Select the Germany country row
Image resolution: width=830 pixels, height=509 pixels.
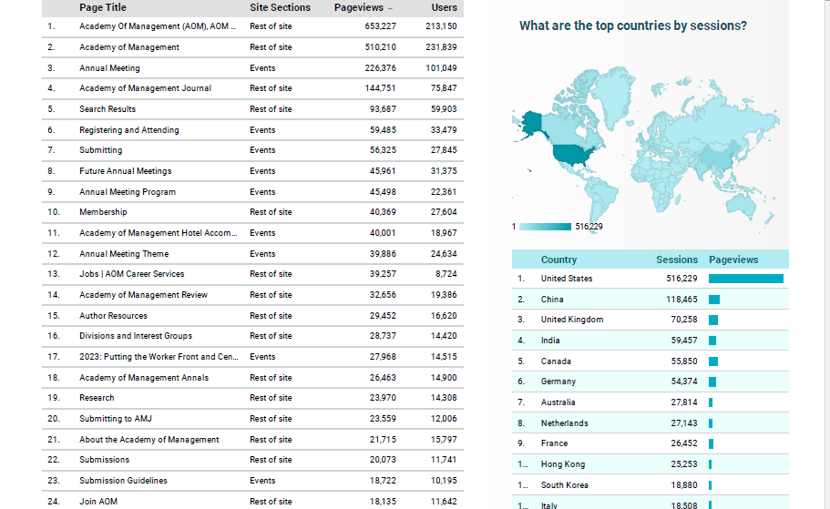pyautogui.click(x=650, y=382)
